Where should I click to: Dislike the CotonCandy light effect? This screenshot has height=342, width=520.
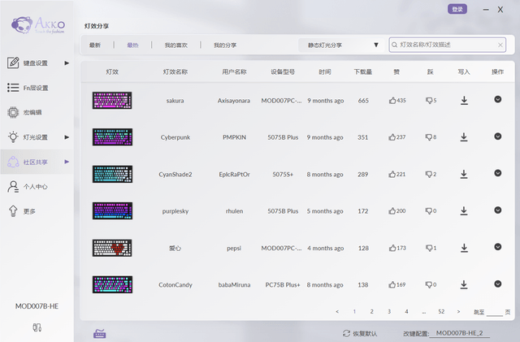pos(429,284)
